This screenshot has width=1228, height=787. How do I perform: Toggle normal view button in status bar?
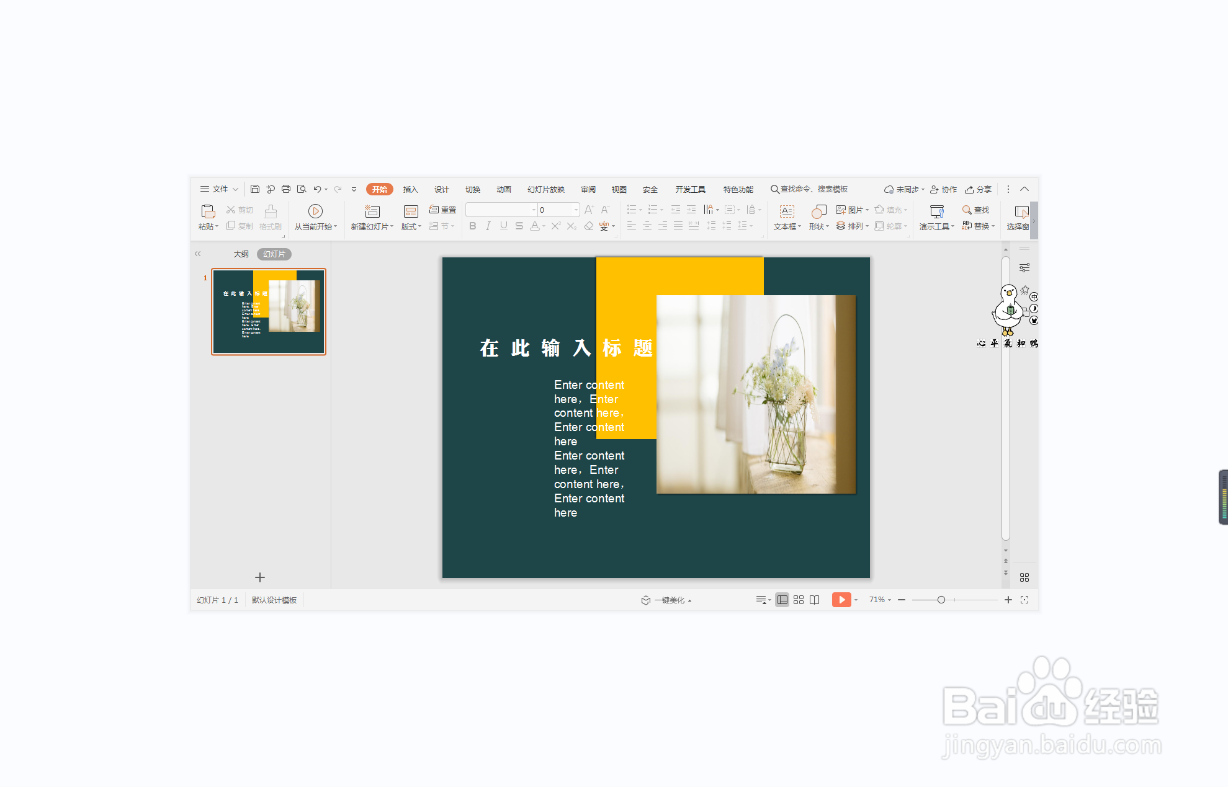point(782,600)
